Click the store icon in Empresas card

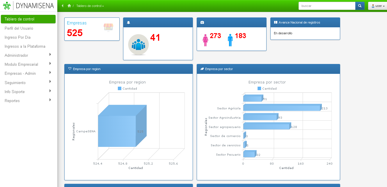pyautogui.click(x=108, y=27)
